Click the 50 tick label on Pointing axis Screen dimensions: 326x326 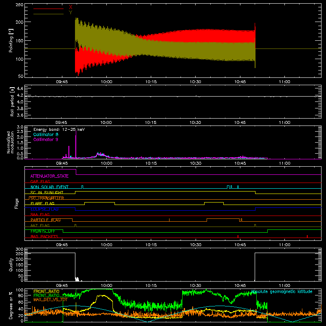click(21, 76)
